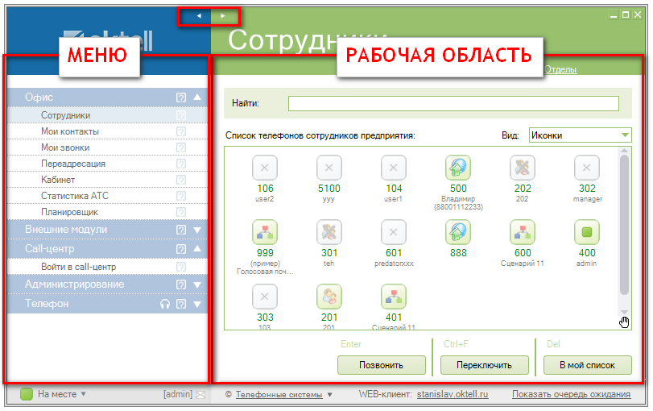653x411 pixels.
Task: Open Статистика АТС menu item
Action: [74, 196]
